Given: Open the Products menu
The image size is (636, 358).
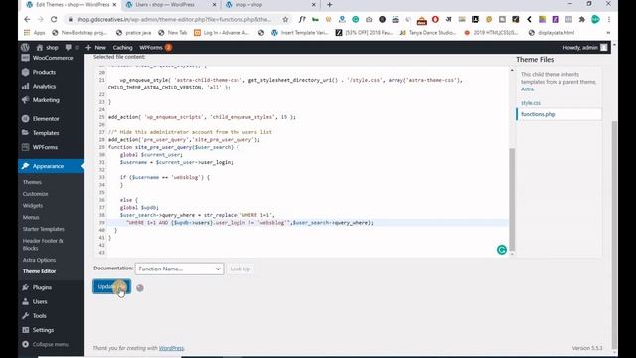Looking at the screenshot, I should click(x=51, y=72).
